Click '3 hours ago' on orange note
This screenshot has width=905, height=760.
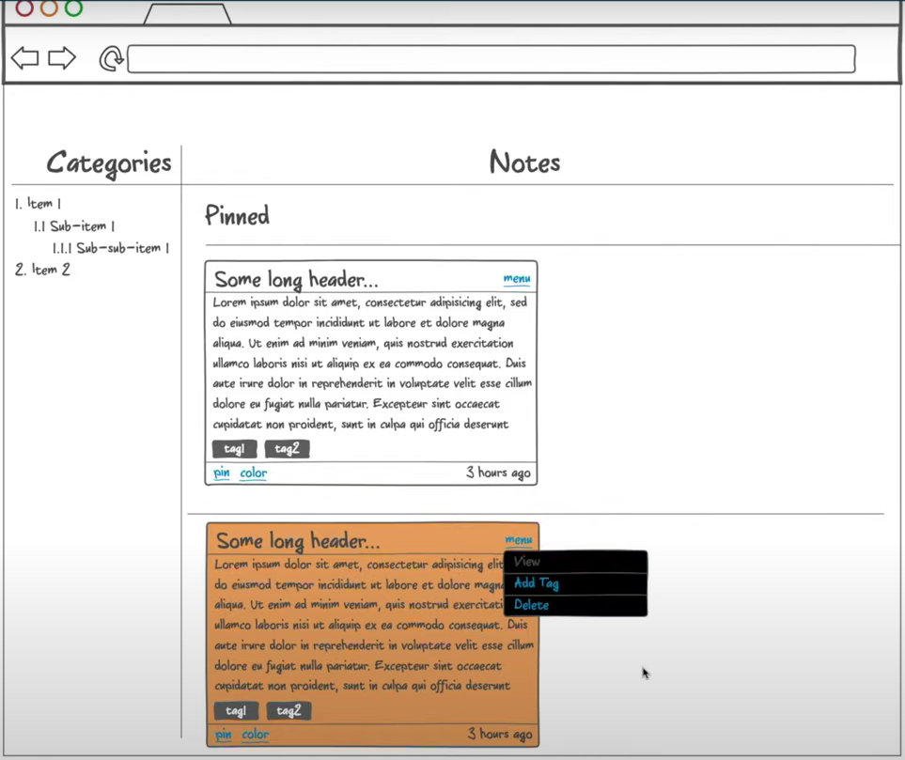click(500, 734)
